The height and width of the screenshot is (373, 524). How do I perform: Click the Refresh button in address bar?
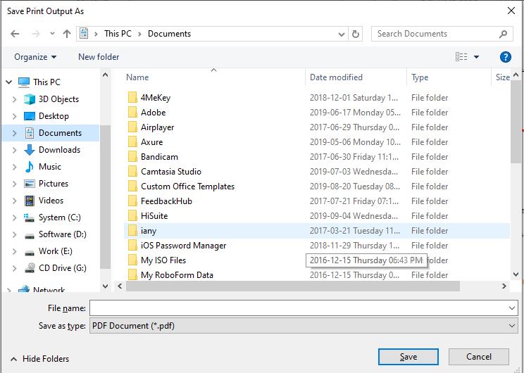(x=356, y=34)
